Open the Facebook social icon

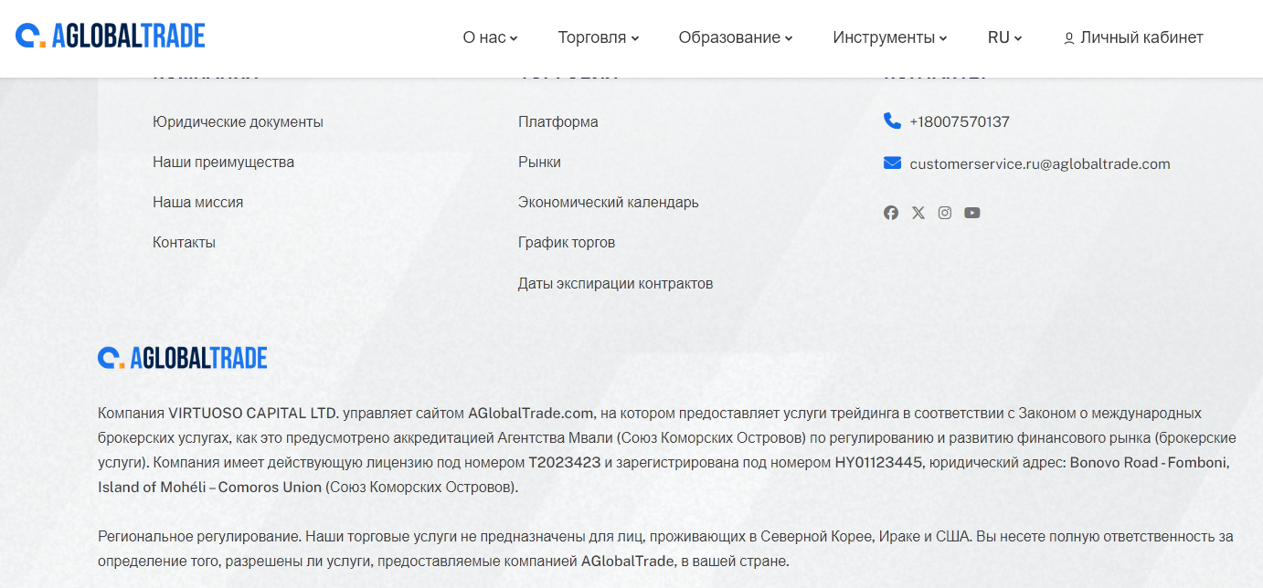click(x=891, y=212)
